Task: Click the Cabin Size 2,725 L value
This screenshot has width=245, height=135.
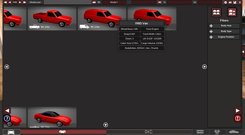Action: point(129,43)
